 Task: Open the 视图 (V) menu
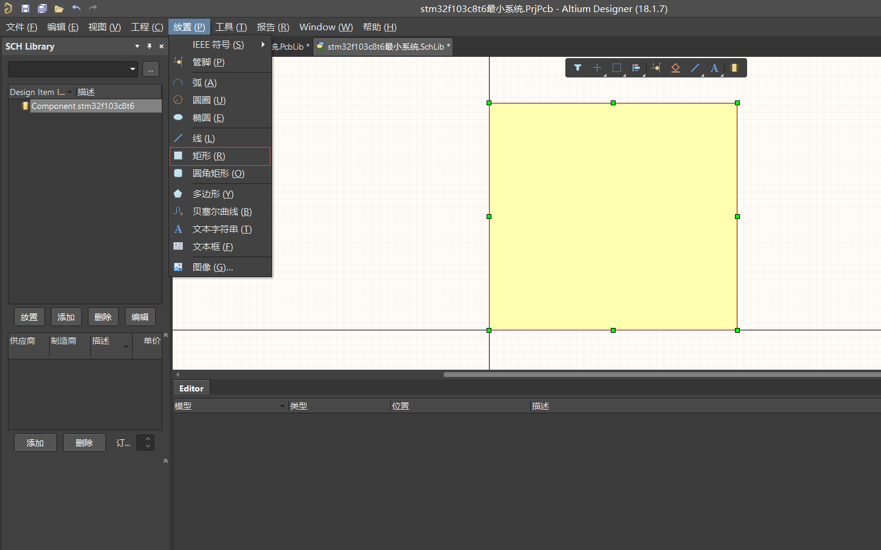[105, 27]
